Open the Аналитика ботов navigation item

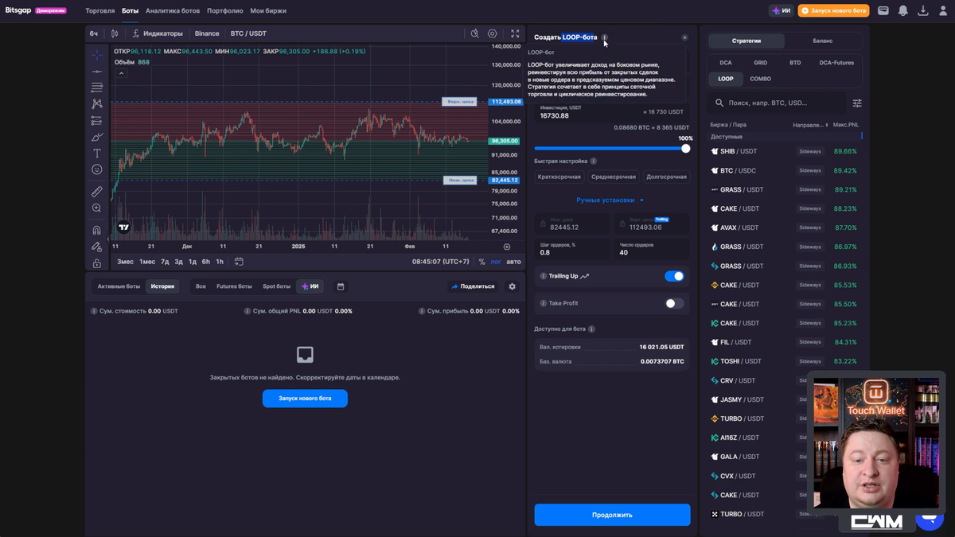[173, 11]
